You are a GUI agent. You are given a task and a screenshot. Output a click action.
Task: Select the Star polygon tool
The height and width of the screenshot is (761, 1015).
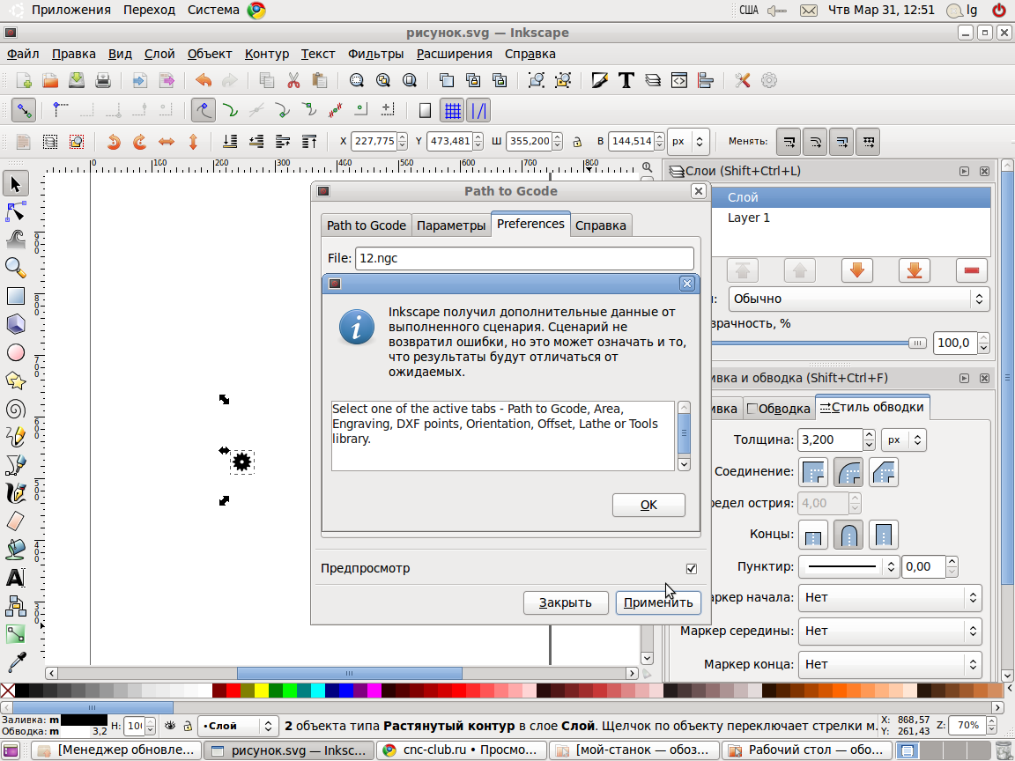click(16, 380)
